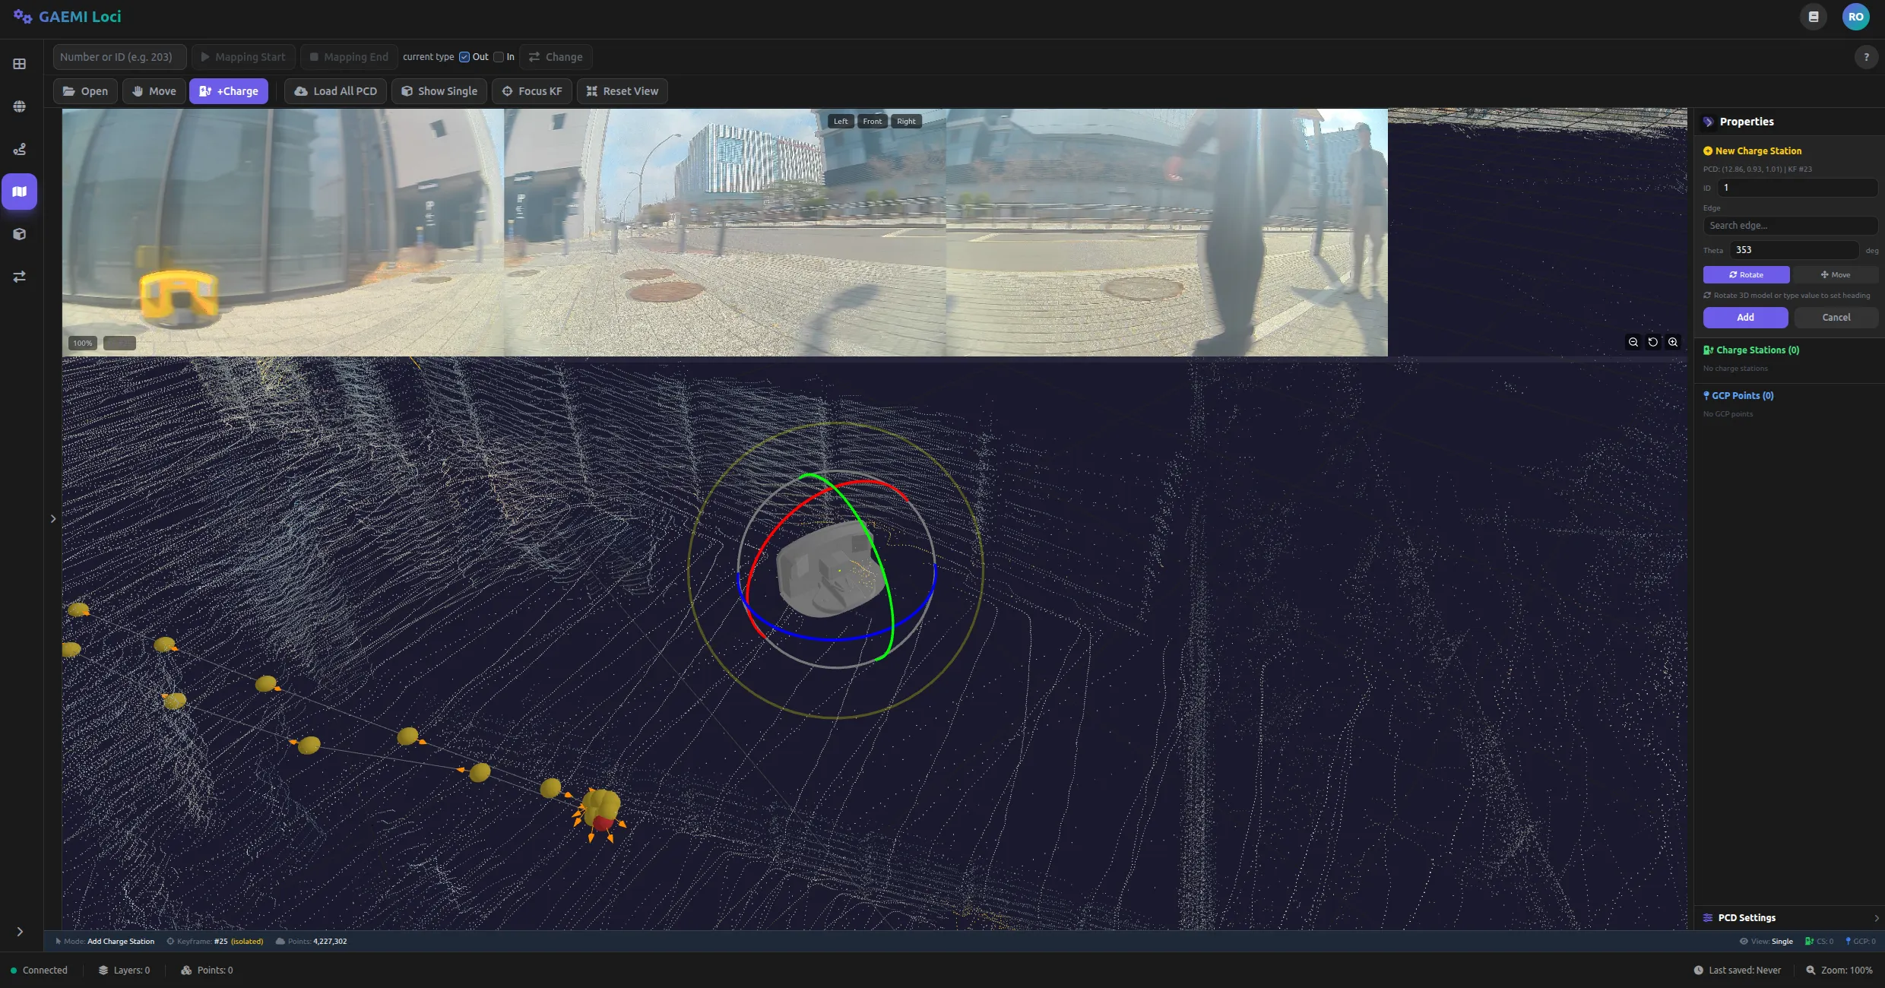The image size is (1885, 988).
Task: Reset camera image rotation
Action: (x=1652, y=342)
